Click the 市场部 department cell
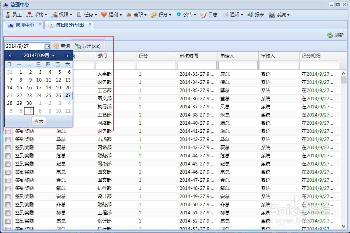 (104, 139)
